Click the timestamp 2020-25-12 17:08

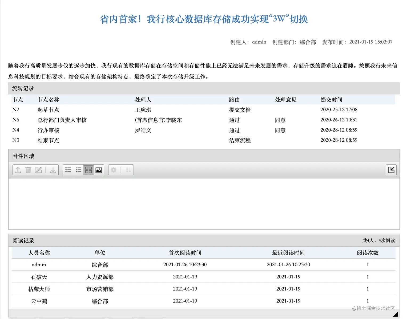pos(339,110)
